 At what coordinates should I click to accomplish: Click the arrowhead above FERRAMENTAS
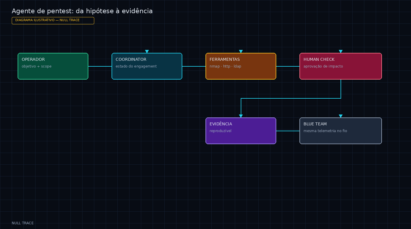241,51
